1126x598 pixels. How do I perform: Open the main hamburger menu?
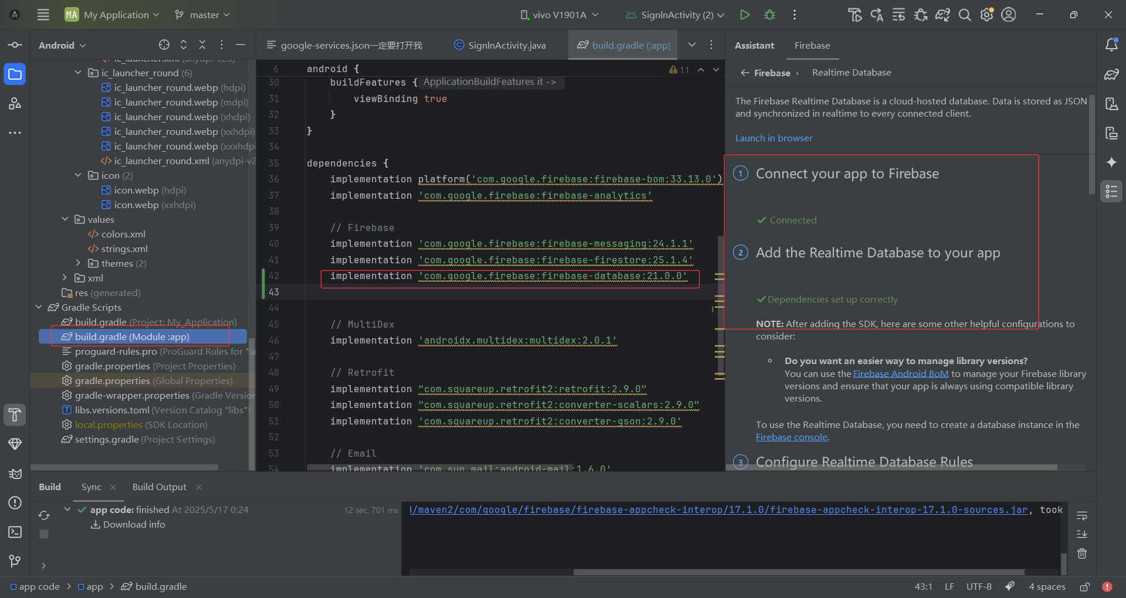(43, 15)
